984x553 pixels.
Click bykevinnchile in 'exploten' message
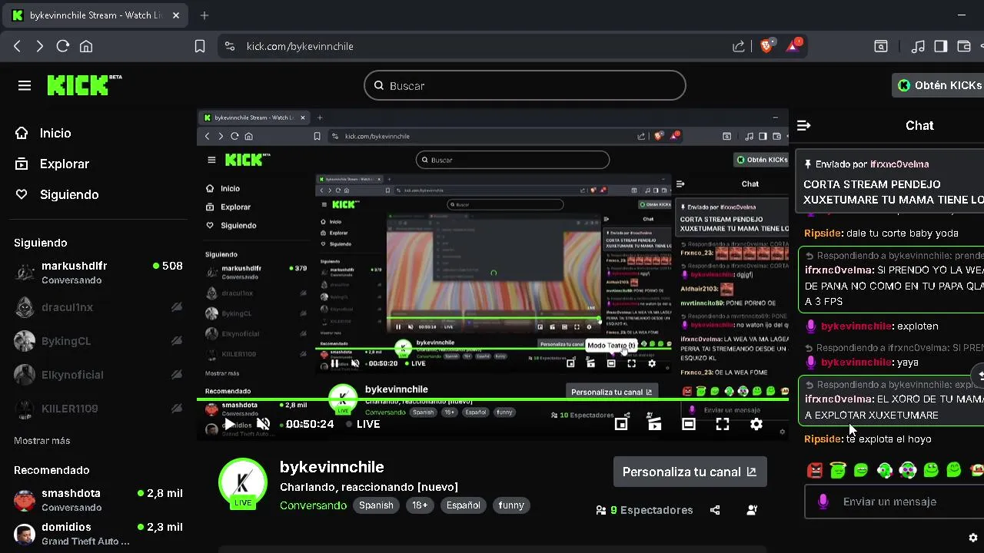856,326
